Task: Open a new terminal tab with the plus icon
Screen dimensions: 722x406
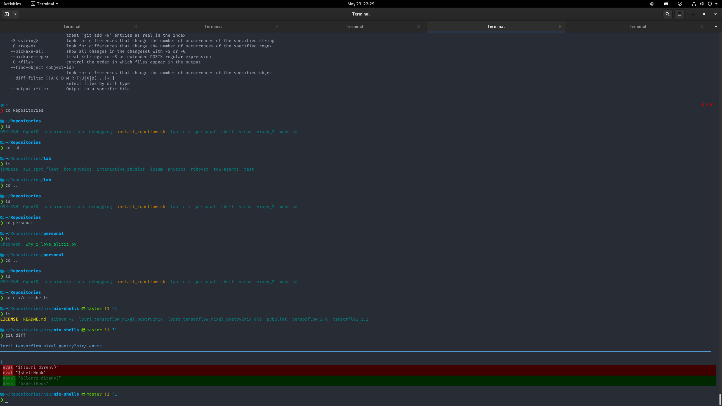Action: point(6,14)
